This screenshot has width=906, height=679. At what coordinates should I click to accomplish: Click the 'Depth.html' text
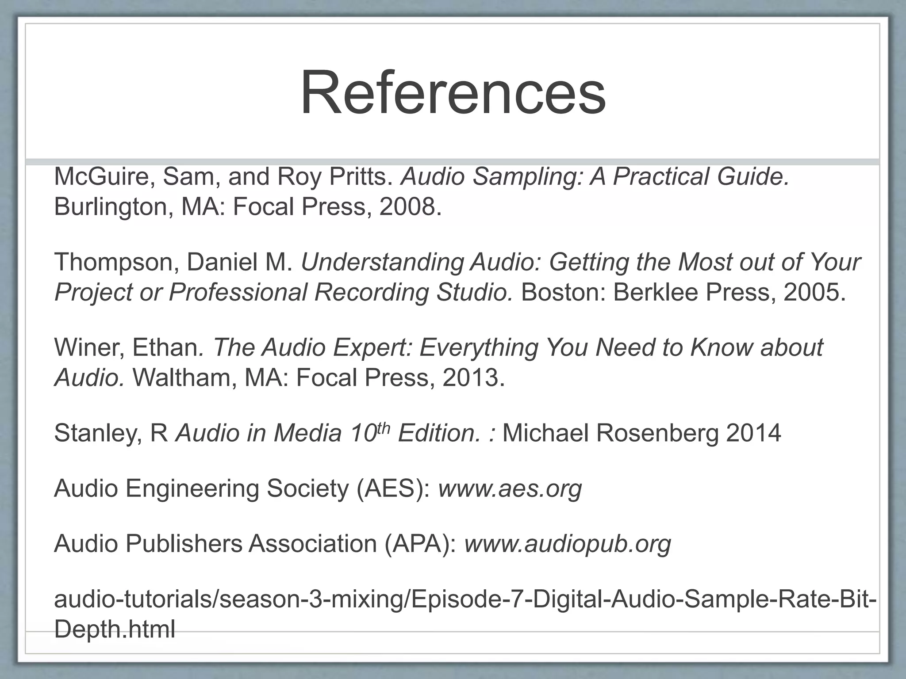tap(115, 629)
